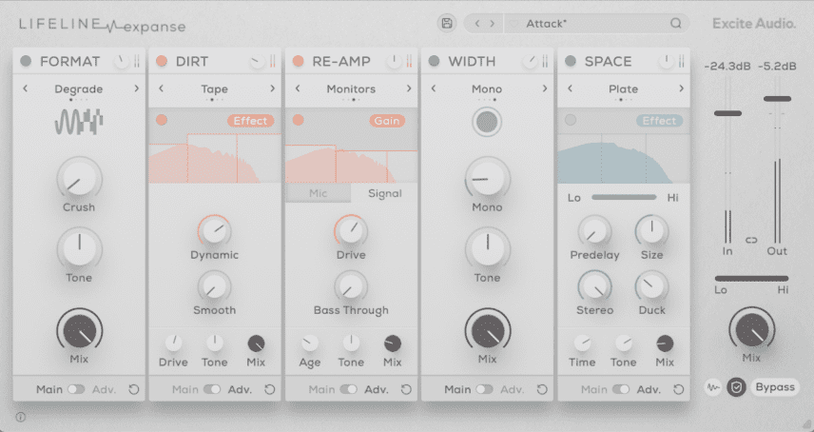Toggle FORMAT module power
The height and width of the screenshot is (432, 814).
(x=26, y=61)
